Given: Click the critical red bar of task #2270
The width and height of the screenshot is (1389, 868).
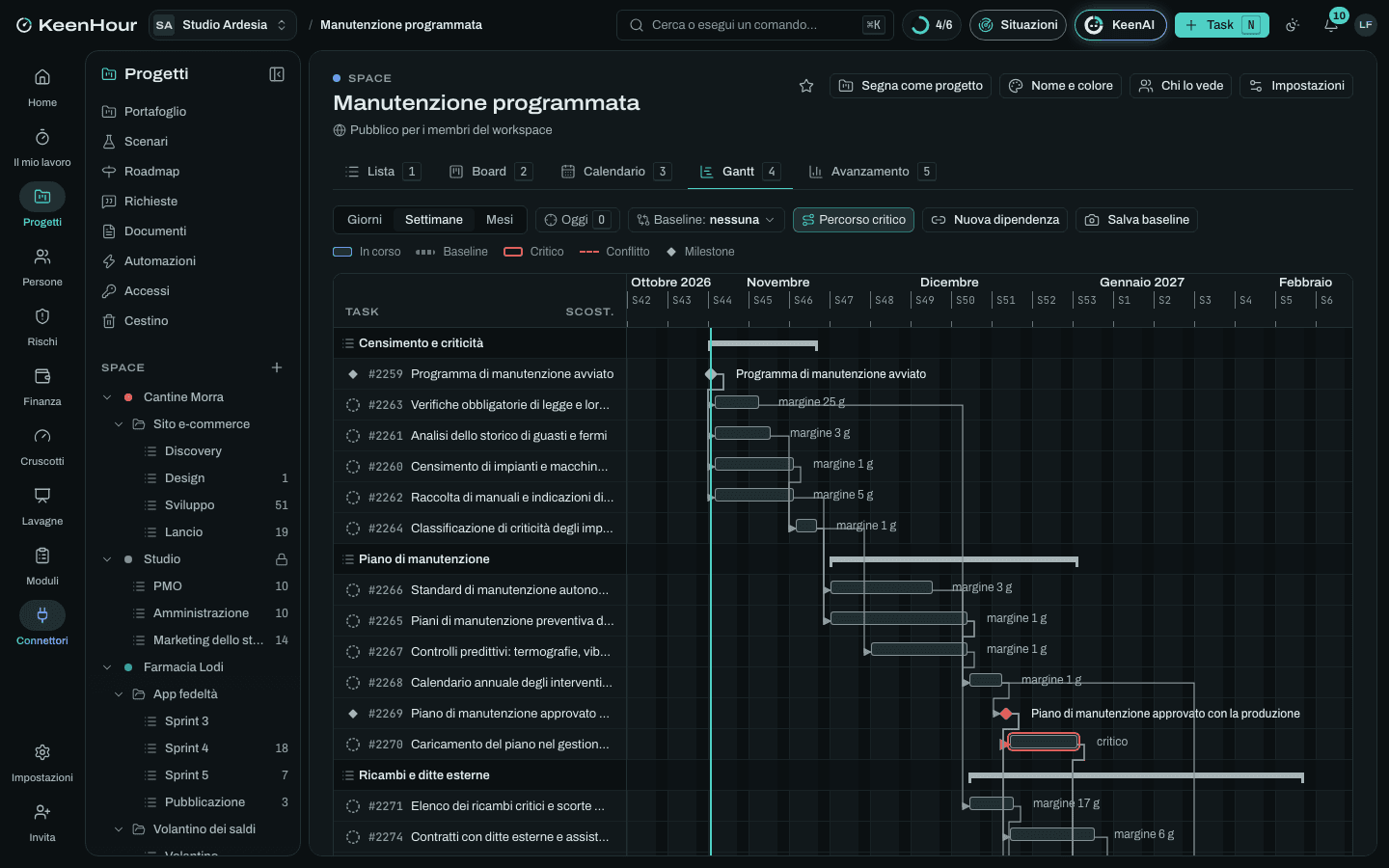Looking at the screenshot, I should (1044, 742).
